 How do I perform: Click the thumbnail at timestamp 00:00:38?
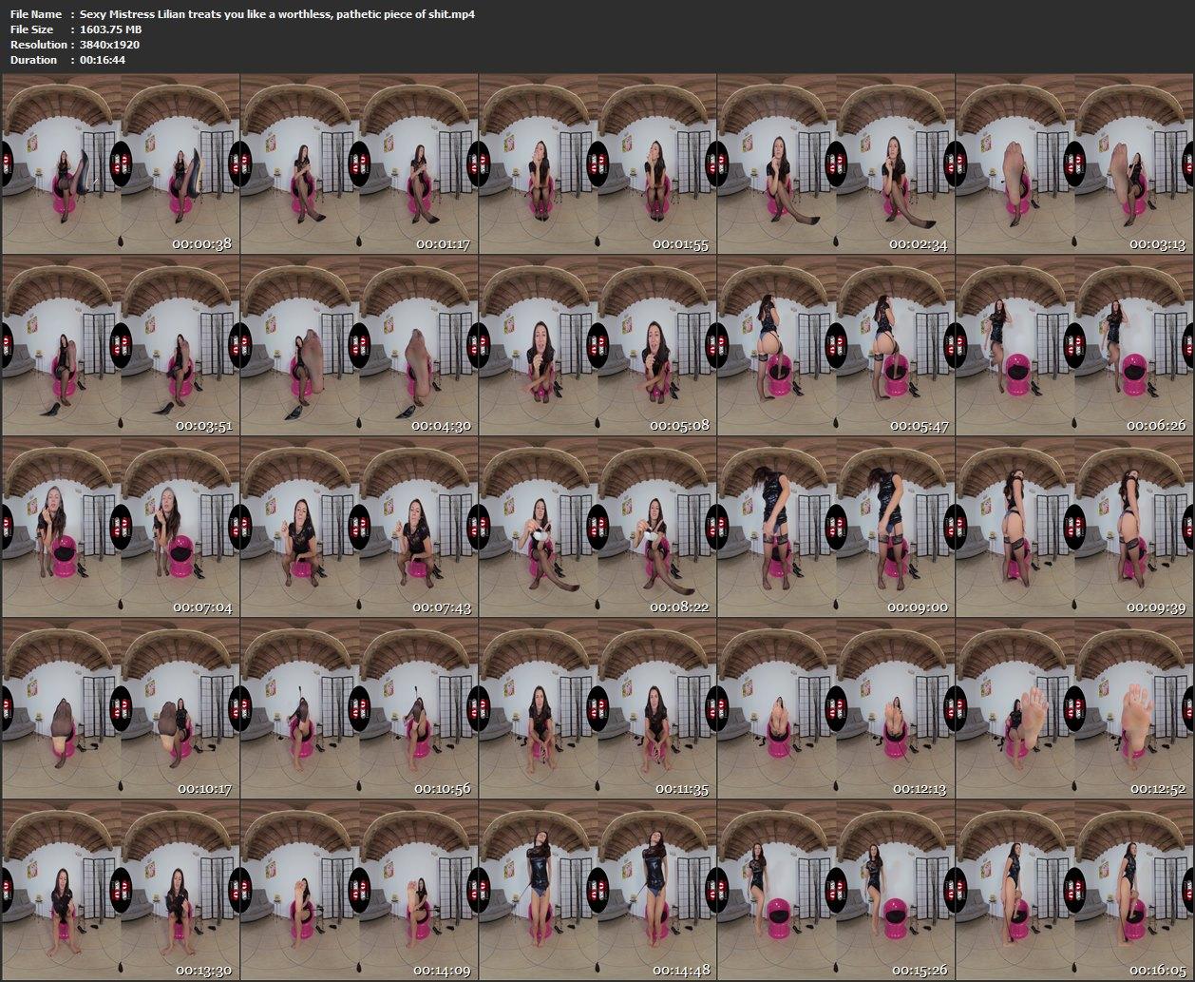tap(120, 165)
